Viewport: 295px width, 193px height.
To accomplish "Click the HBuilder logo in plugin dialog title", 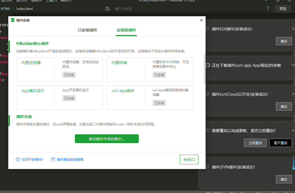I will (13, 20).
